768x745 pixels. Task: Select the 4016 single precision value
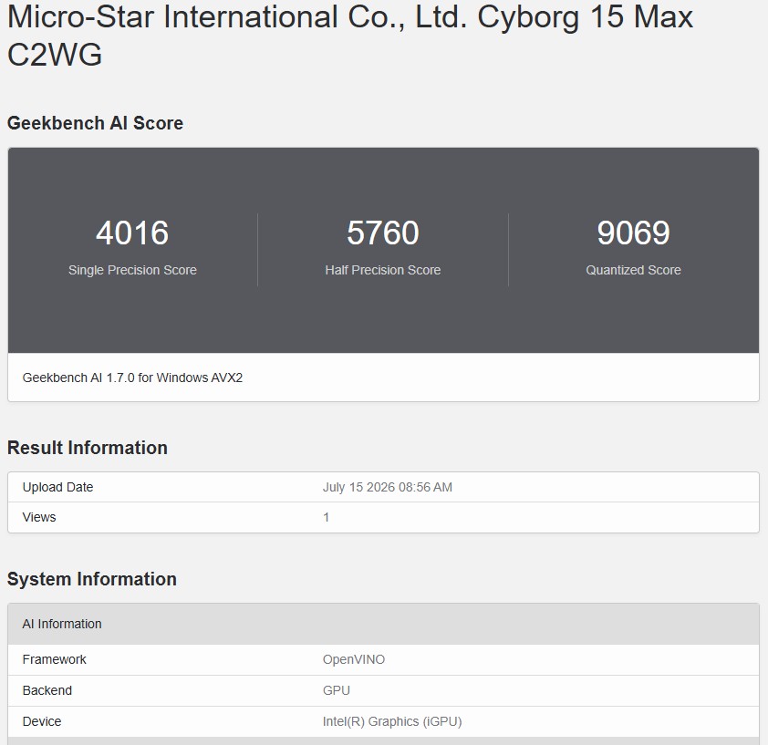point(132,233)
